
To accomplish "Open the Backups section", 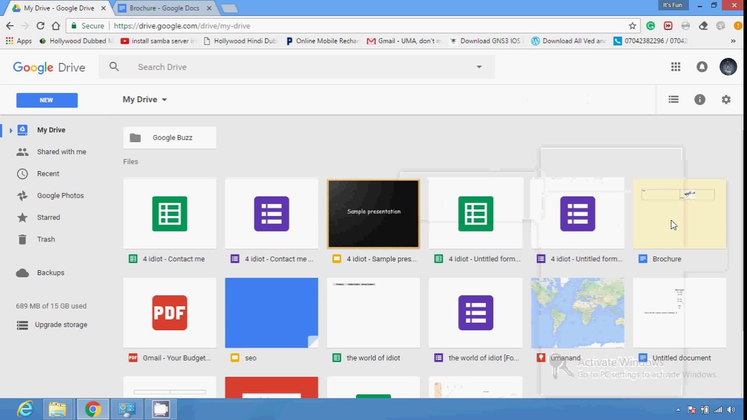I will [x=51, y=272].
